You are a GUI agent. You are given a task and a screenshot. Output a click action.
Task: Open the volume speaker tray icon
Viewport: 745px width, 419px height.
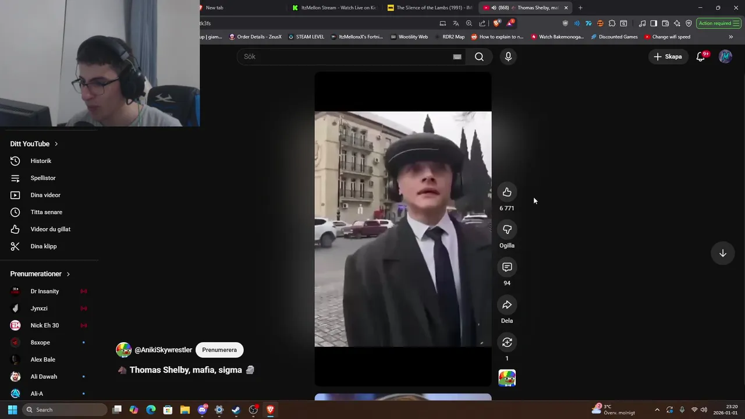coord(704,410)
